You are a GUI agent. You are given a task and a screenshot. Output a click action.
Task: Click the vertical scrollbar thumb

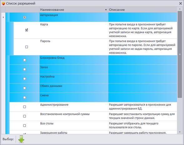[x=180, y=55]
